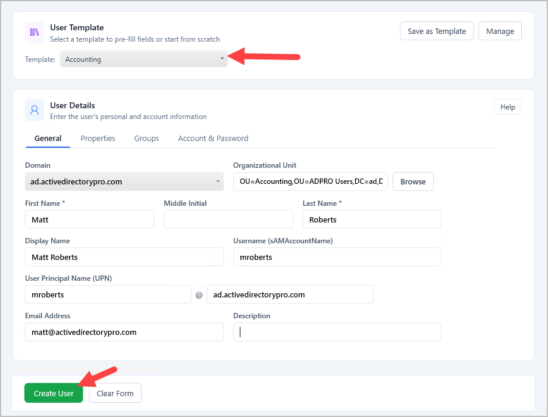Click the Save as Template button
The width and height of the screenshot is (548, 417).
pyautogui.click(x=437, y=30)
